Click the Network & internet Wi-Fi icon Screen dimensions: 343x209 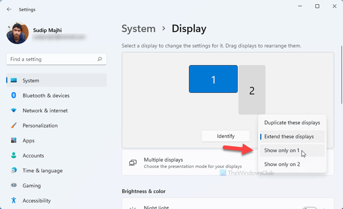(x=14, y=111)
